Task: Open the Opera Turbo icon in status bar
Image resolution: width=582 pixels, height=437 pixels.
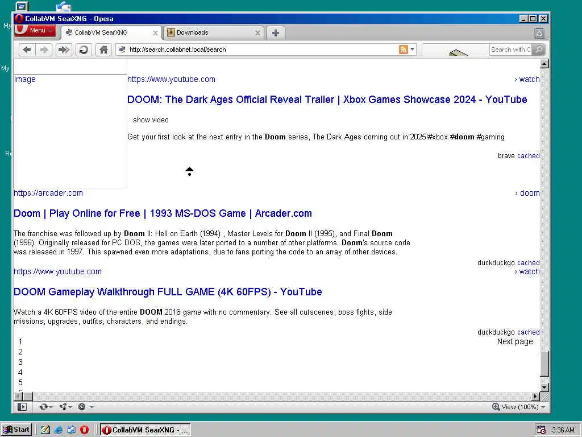Action: (x=82, y=407)
